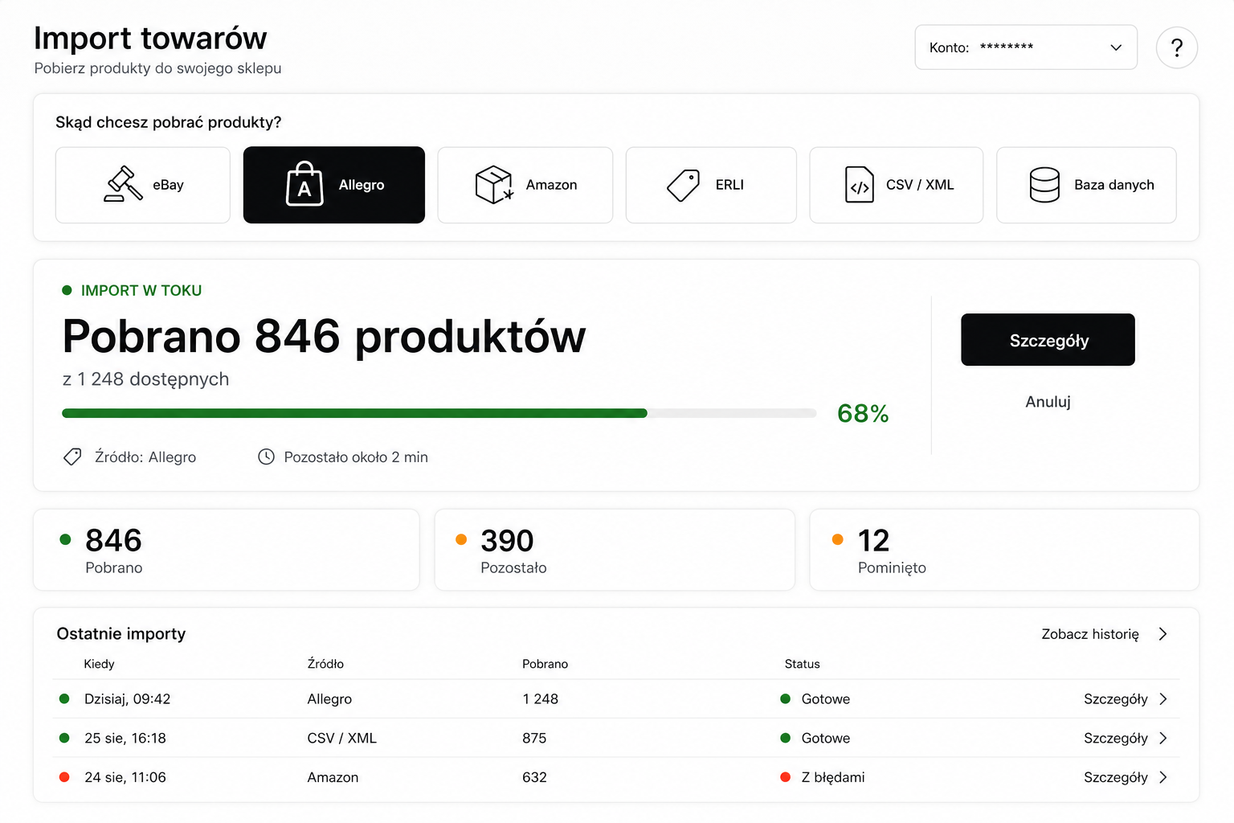Open help with the question mark icon

point(1177,47)
